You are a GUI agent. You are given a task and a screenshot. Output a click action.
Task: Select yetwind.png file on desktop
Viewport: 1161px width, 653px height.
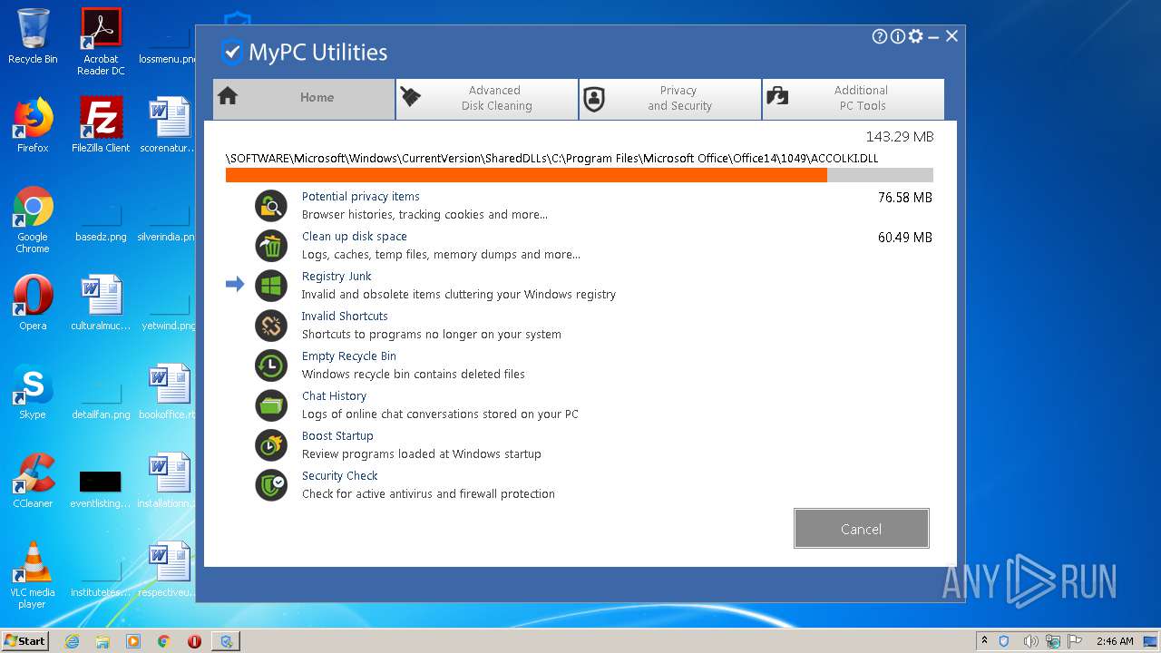click(x=169, y=312)
